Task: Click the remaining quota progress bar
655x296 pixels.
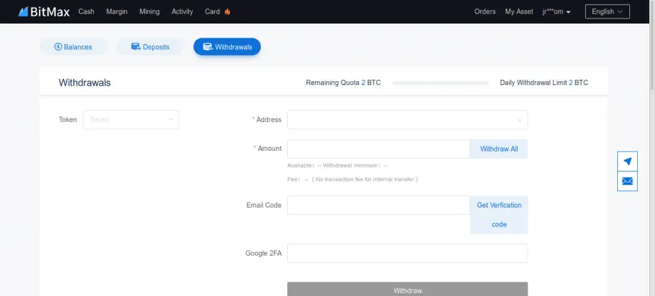Action: 440,83
